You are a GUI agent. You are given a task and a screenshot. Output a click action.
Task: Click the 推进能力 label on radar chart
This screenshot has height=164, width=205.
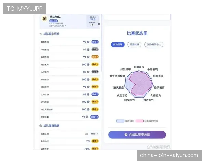coord(148,100)
